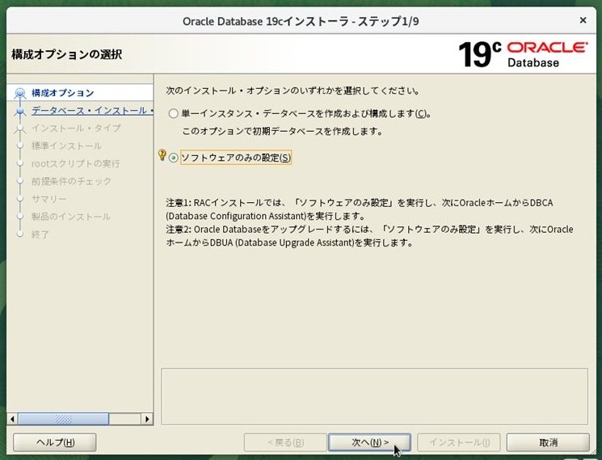The width and height of the screenshot is (602, 460).
Task: Click left arrow of sidebar horizontal scrollbar
Action: tap(12, 419)
